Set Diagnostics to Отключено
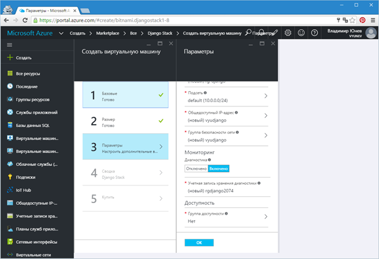 (x=196, y=168)
